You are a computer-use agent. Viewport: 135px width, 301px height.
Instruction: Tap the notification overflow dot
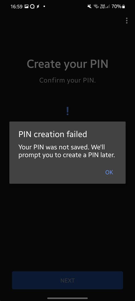click(44, 6)
